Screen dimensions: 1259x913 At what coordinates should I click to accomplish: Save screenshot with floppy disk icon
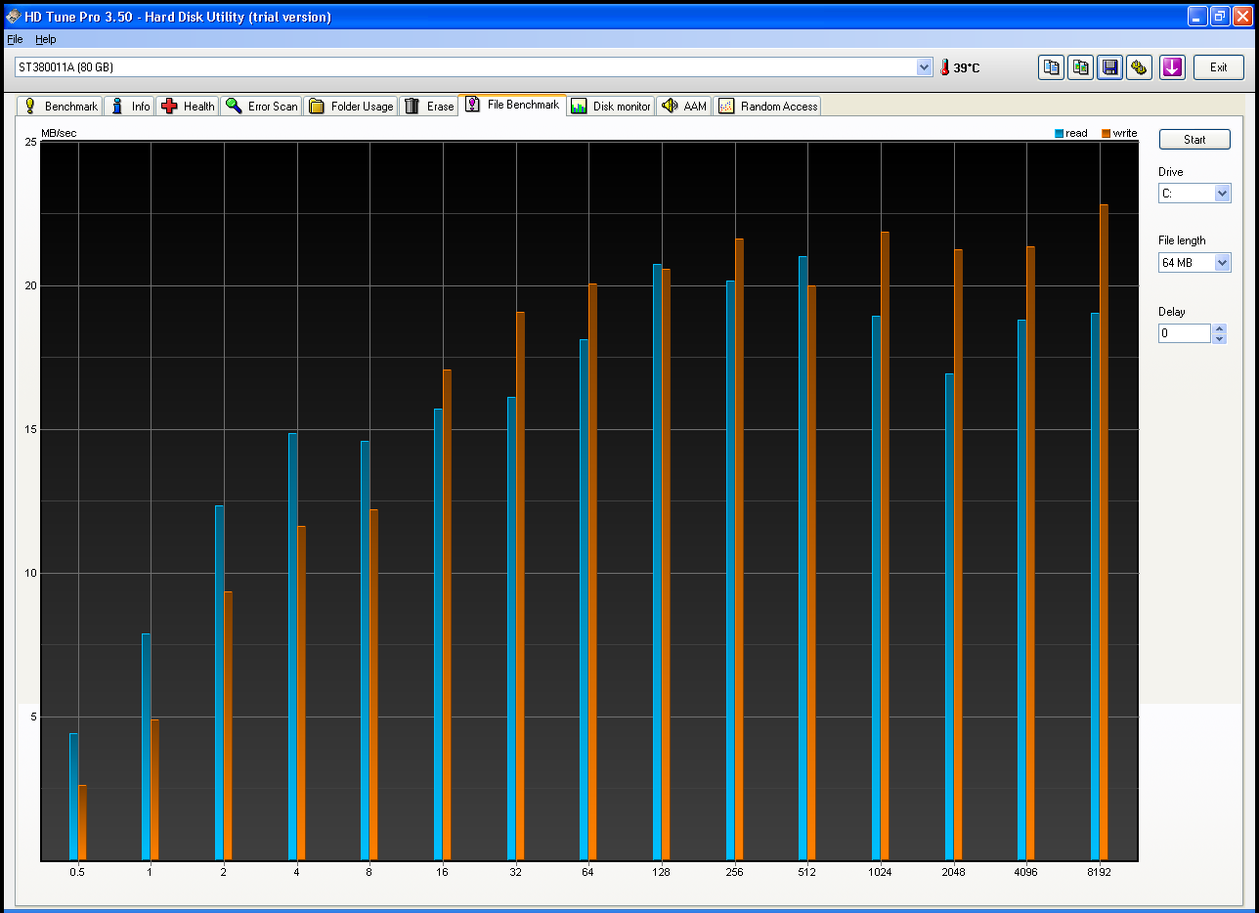1109,67
